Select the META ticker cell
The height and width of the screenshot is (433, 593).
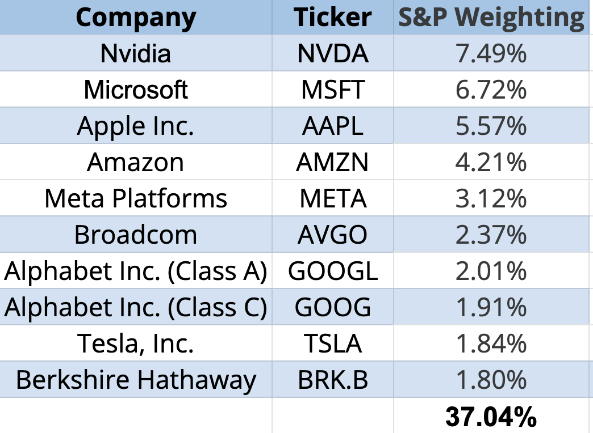333,198
